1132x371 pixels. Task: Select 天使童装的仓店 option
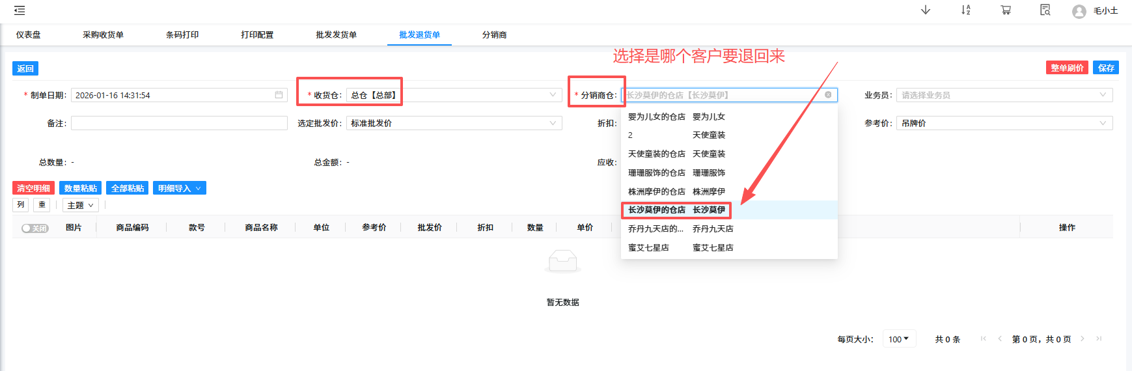coord(729,154)
